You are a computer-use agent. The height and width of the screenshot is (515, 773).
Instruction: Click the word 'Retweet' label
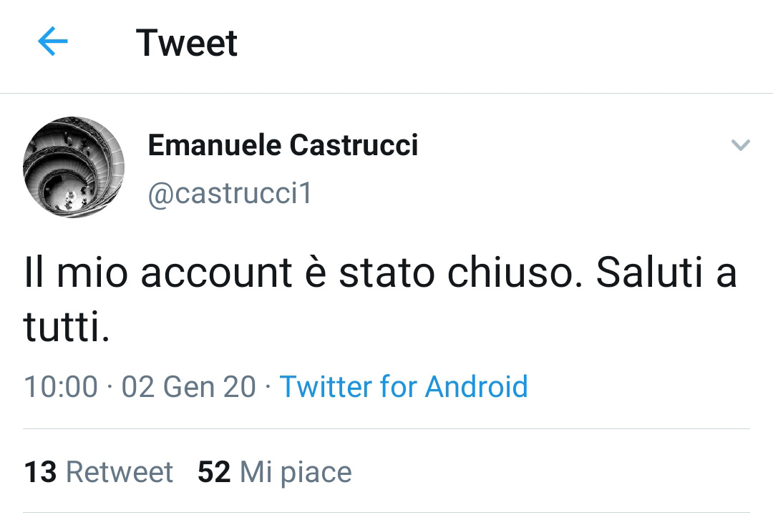point(120,471)
